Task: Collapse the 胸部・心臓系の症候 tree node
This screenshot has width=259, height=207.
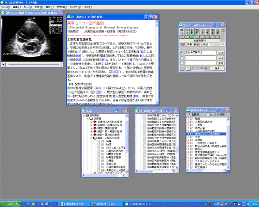Action: click(x=91, y=138)
